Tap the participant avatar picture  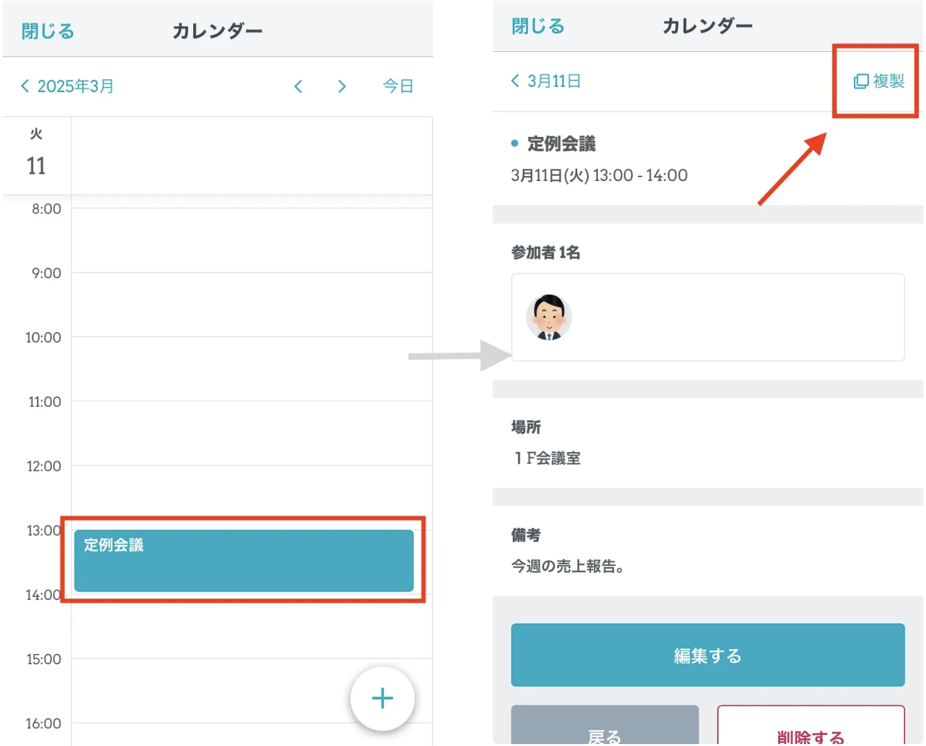tap(549, 317)
